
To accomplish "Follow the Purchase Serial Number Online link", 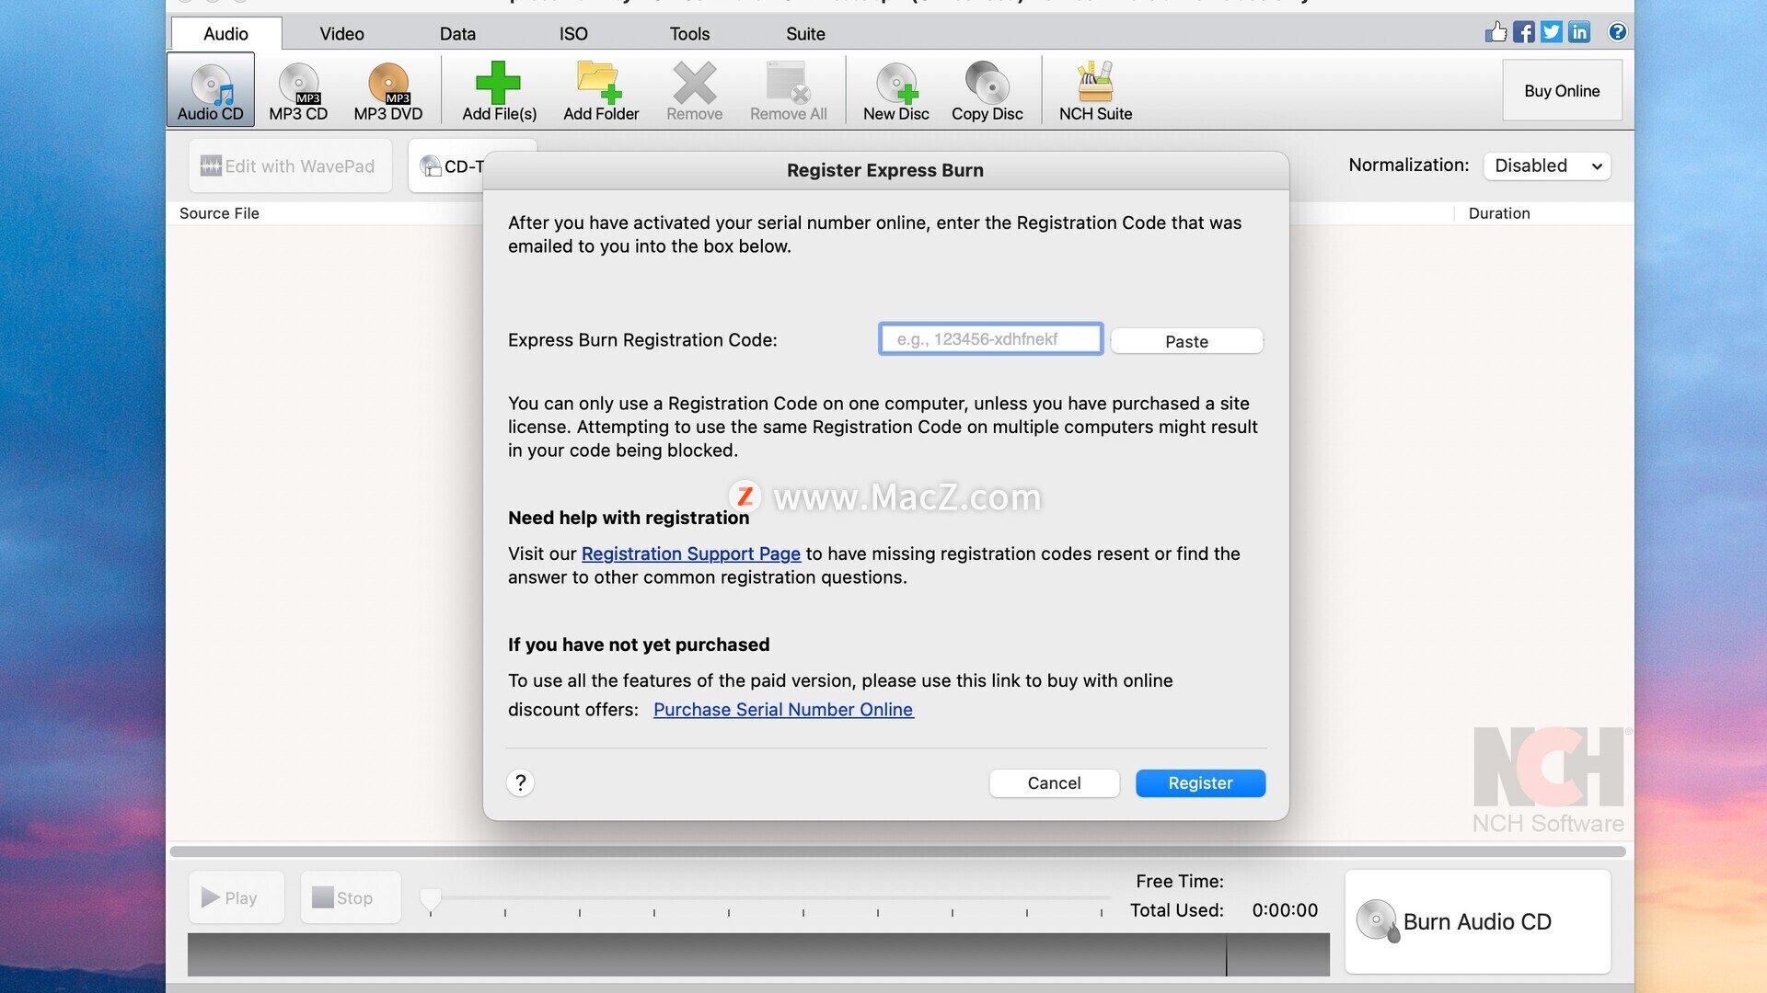I will [x=783, y=710].
